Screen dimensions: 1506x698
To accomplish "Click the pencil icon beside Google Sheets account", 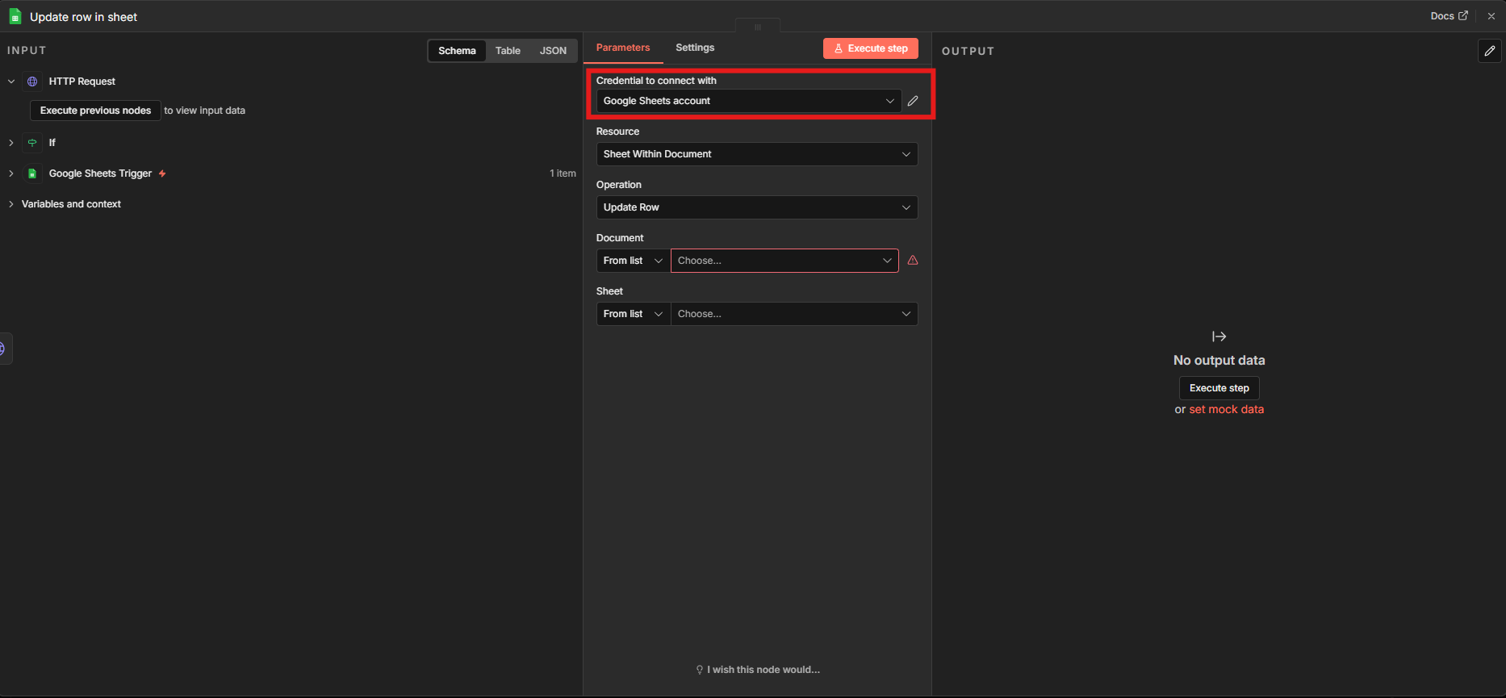I will (913, 101).
